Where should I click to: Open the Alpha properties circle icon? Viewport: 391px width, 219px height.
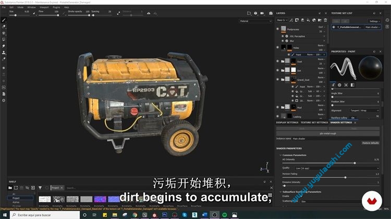(x=339, y=85)
